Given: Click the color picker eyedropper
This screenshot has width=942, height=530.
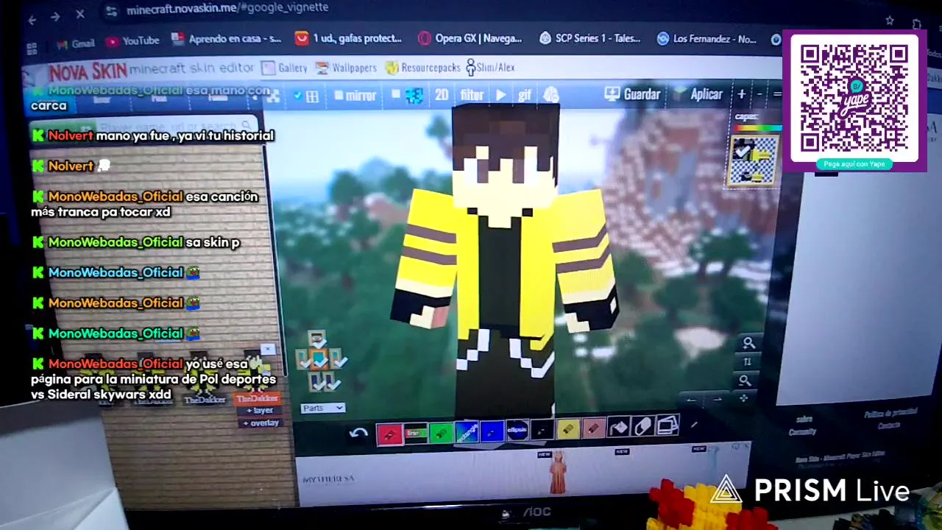Looking at the screenshot, I should pos(693,425).
